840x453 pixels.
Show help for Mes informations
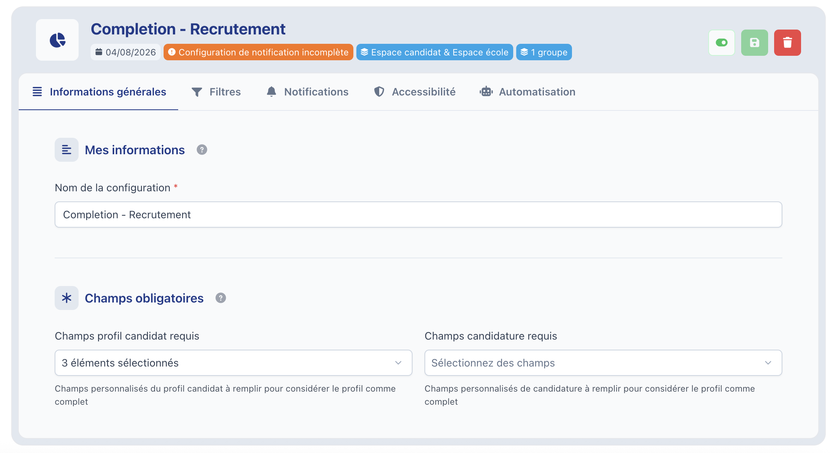coord(202,150)
